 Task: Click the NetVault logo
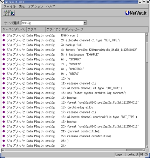click(136, 13)
